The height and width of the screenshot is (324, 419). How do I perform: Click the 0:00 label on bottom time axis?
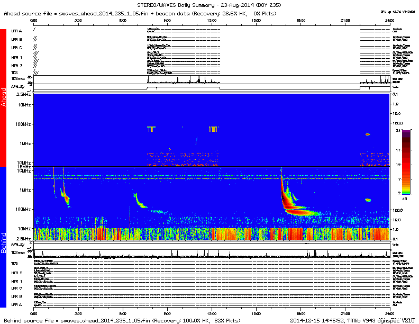point(34,313)
